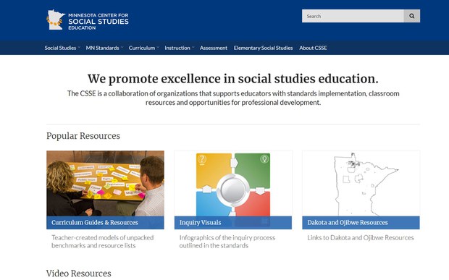This screenshot has width=449, height=280.
Task: Click the Minnesota Center for Social Studies logo
Action: coord(88,20)
